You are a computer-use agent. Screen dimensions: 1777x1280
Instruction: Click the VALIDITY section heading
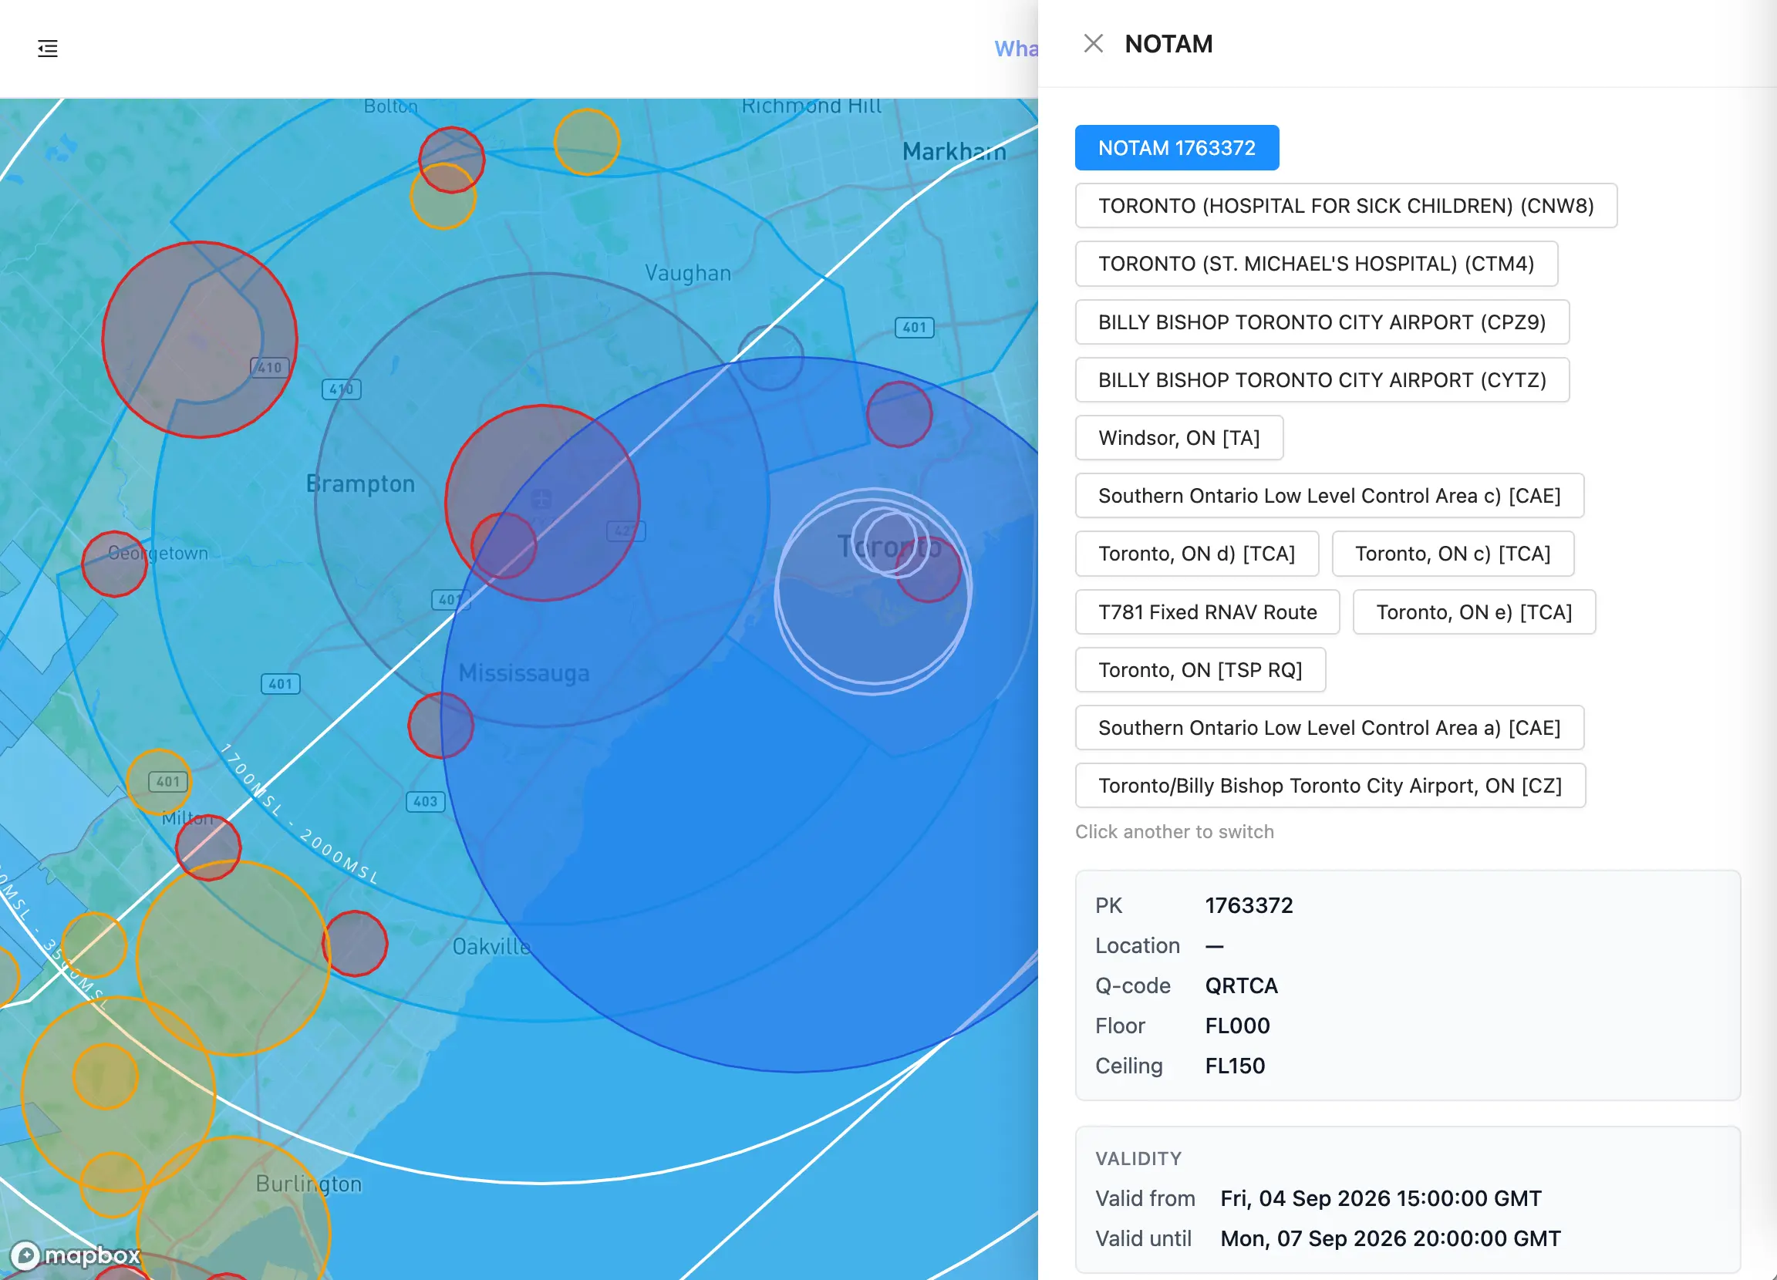coord(1138,1159)
